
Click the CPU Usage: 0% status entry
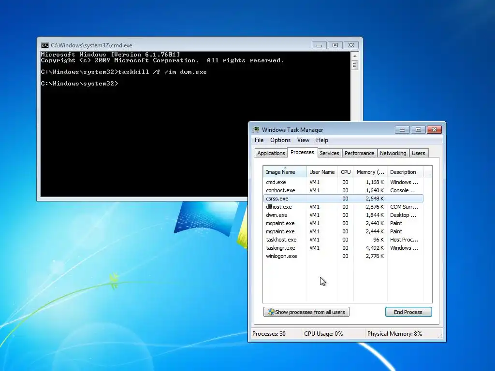pos(323,334)
